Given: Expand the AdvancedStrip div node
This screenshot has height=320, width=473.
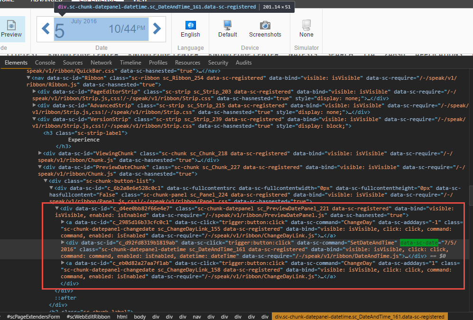Looking at the screenshot, I should [x=34, y=105].
